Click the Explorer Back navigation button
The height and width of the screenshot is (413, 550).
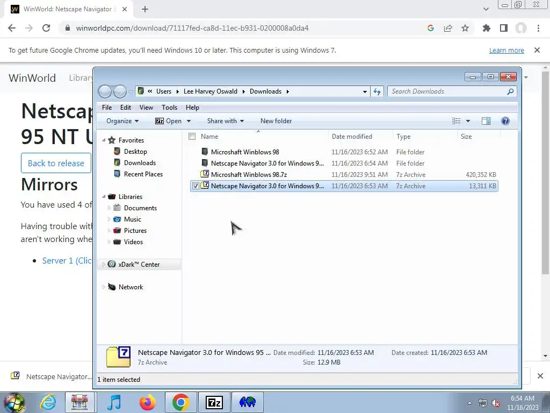tap(105, 91)
